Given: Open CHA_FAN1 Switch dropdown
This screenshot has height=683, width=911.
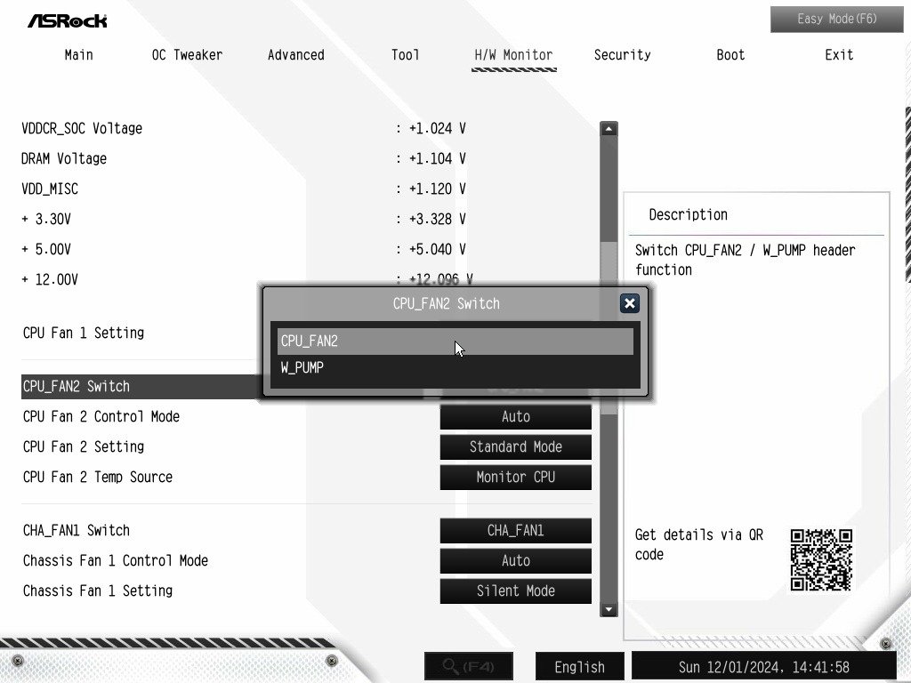Looking at the screenshot, I should pyautogui.click(x=515, y=530).
